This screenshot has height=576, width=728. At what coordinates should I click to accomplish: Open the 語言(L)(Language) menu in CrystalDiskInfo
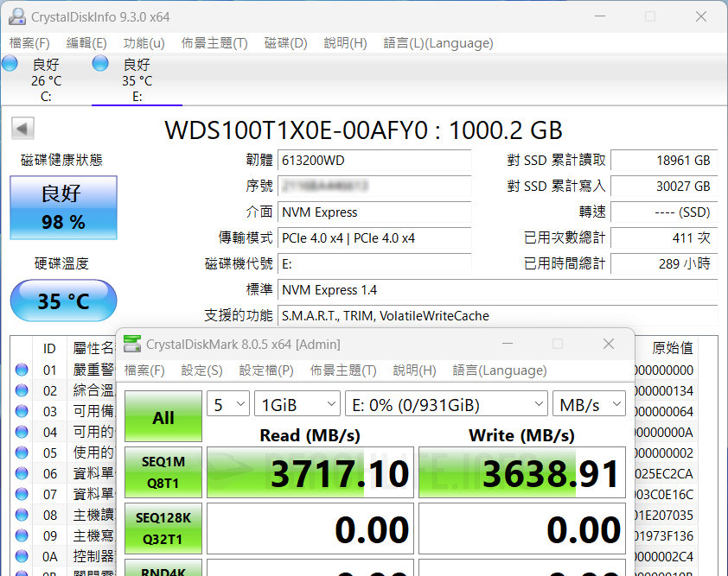coord(437,43)
